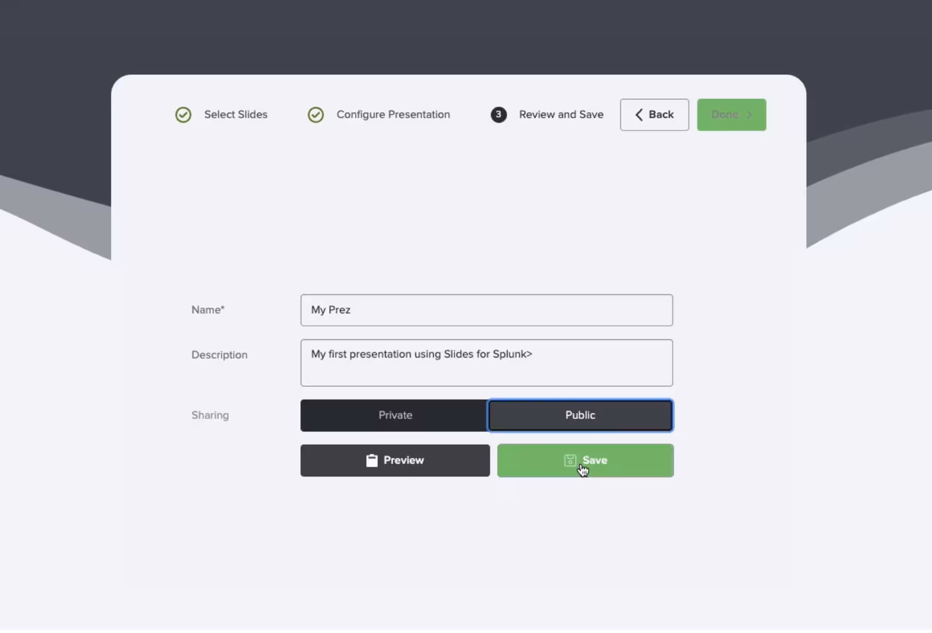Select the Review and Save step label

click(x=561, y=114)
